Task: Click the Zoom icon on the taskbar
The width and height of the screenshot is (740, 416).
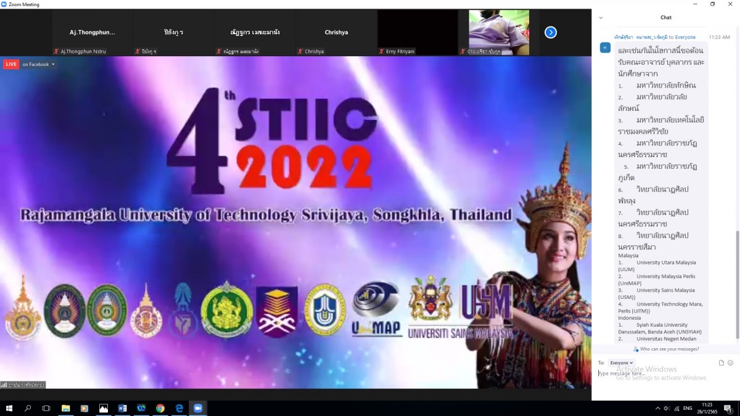Action: tap(198, 408)
